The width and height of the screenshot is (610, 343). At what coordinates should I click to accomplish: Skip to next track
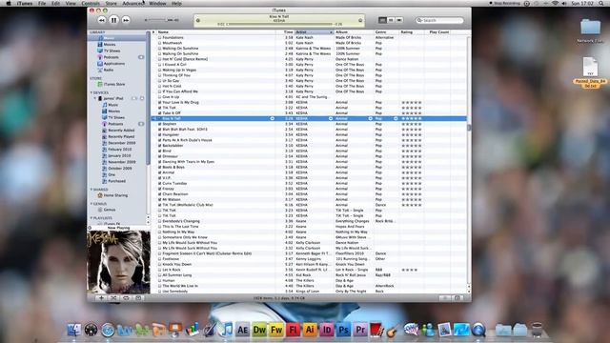(126, 20)
